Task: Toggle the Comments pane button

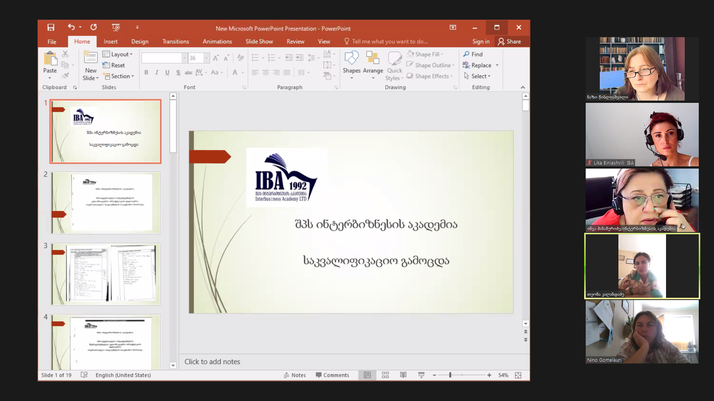Action: click(332, 375)
